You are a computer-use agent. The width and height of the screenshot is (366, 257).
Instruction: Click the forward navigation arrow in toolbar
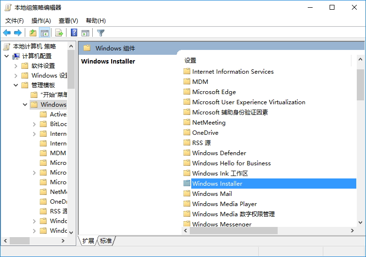17,32
